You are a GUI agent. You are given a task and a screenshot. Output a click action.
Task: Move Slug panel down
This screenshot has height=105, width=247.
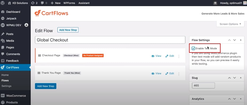point(234,78)
